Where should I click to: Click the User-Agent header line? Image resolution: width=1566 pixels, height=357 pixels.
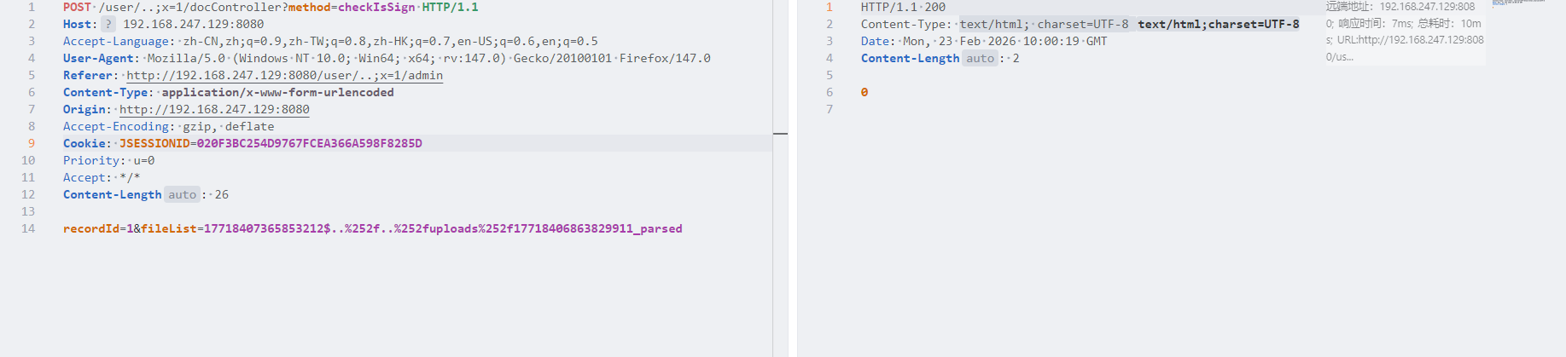[x=387, y=58]
